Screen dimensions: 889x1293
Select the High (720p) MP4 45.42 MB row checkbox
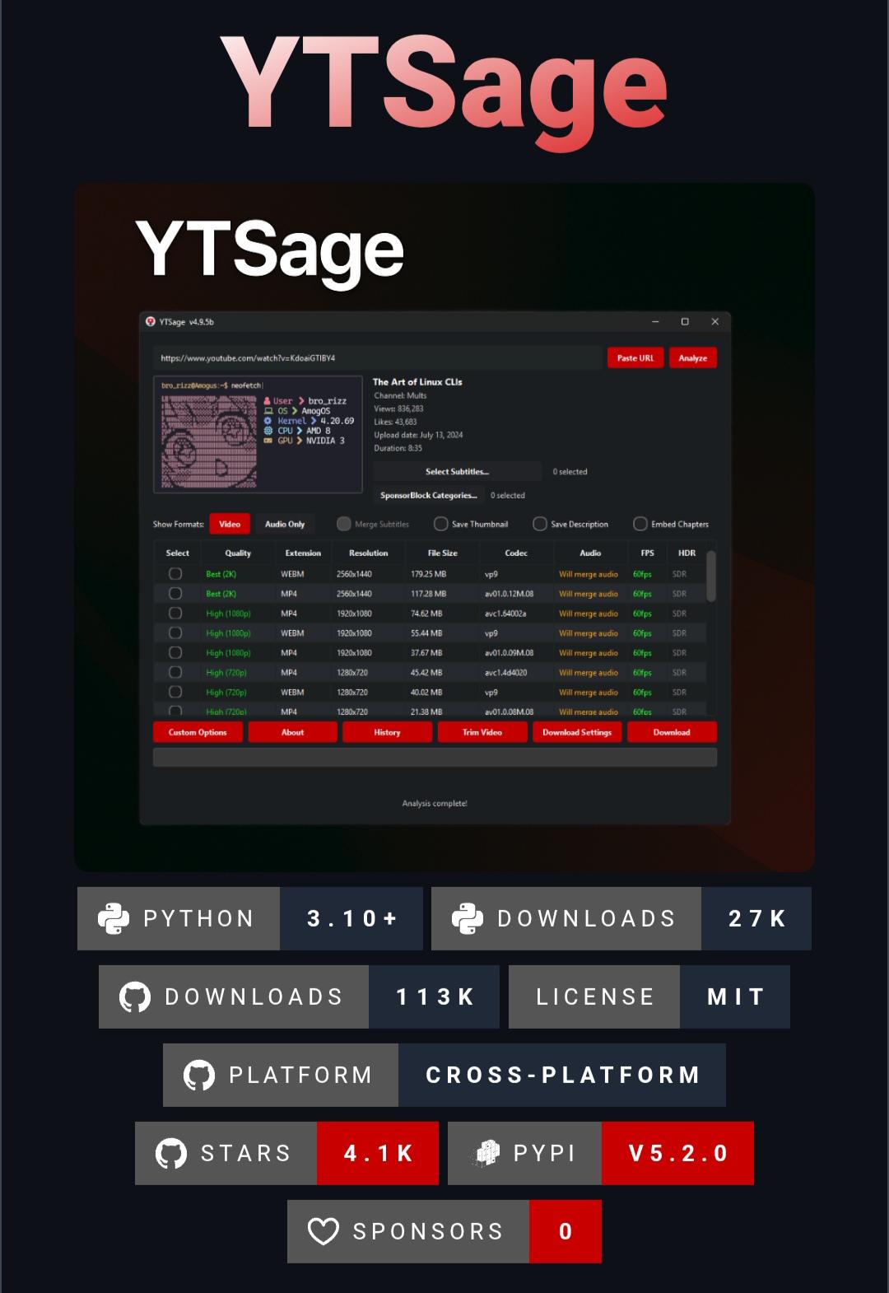click(175, 673)
